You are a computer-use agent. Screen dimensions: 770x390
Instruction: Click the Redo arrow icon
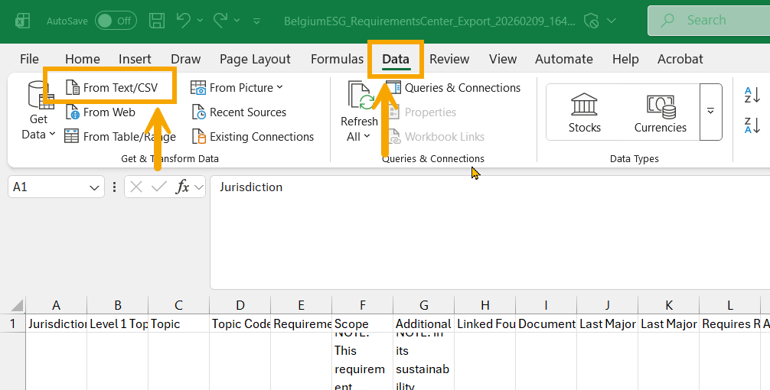[220, 21]
